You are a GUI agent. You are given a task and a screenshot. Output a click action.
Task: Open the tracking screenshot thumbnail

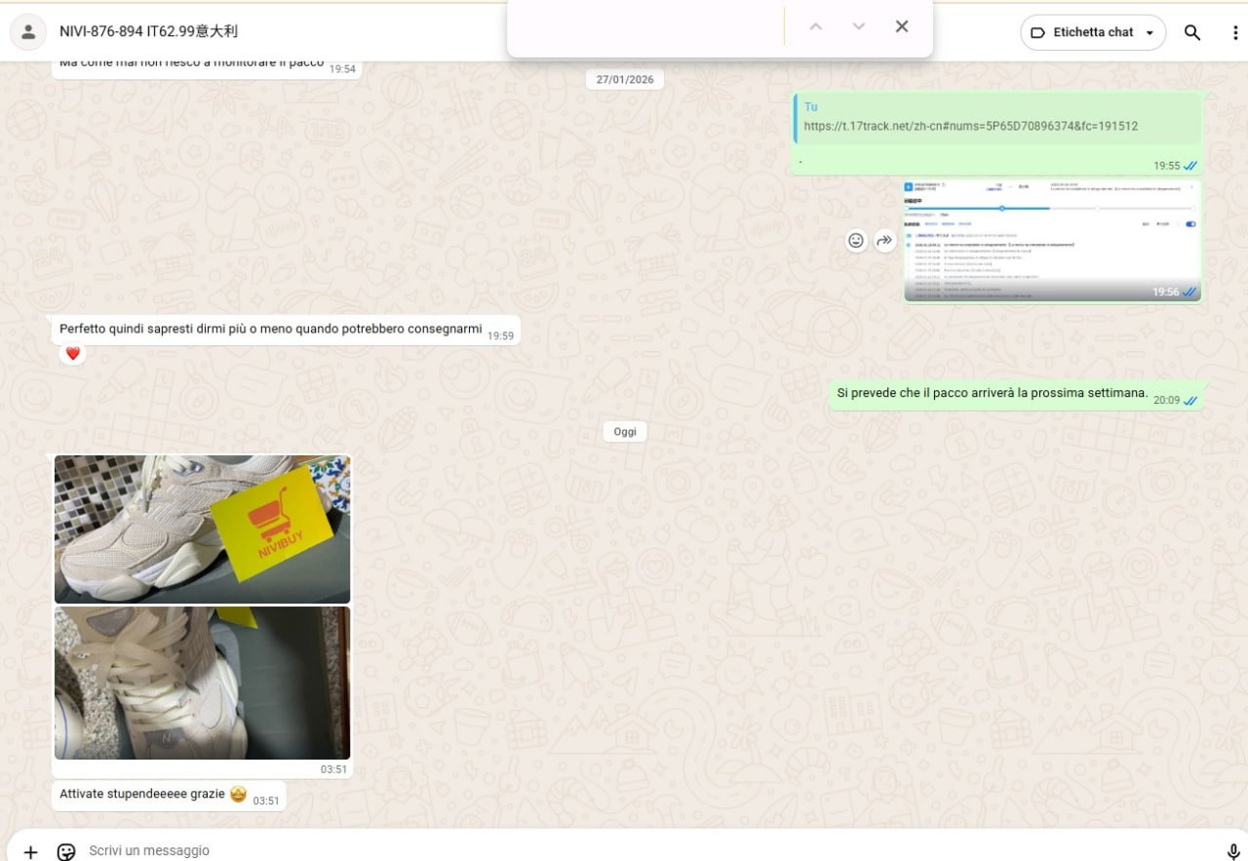point(1052,241)
